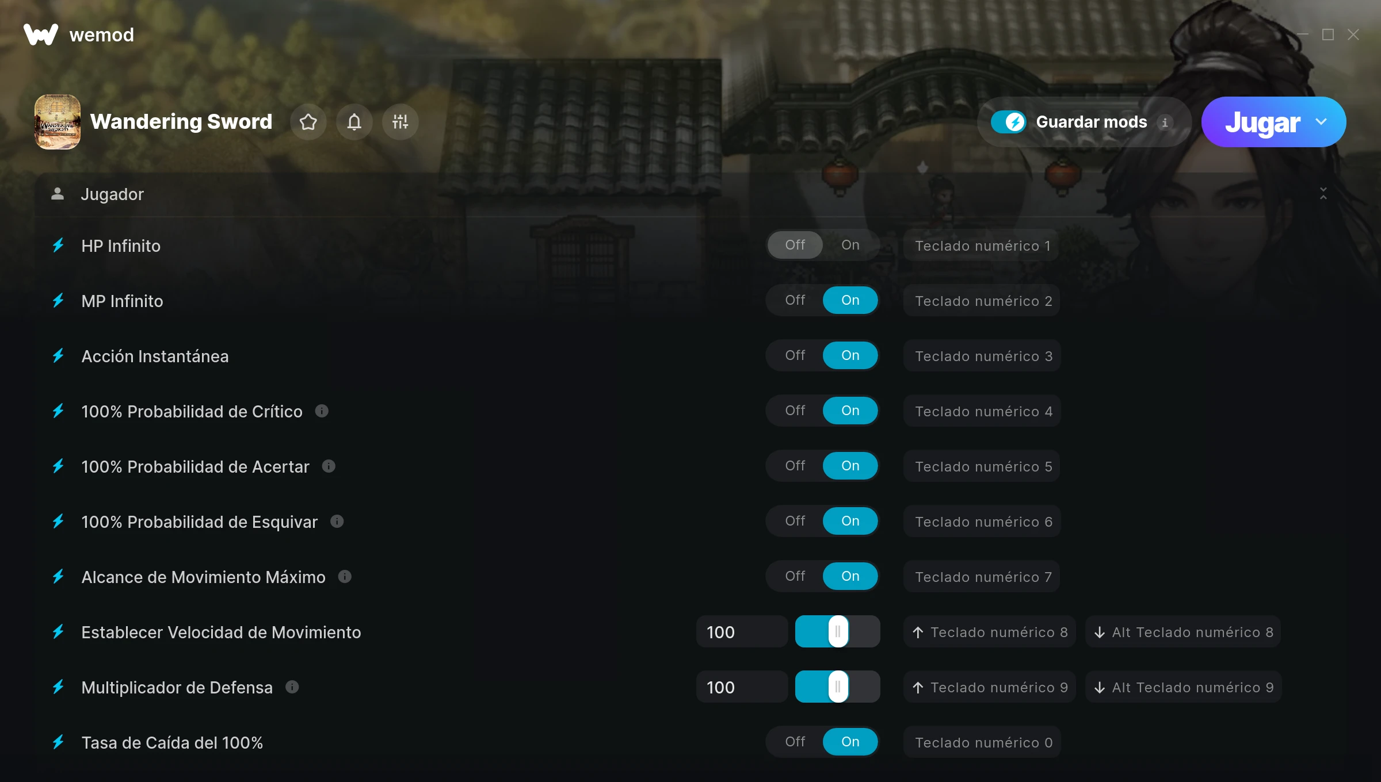Click the WeMod logo icon
Viewport: 1381px width, 782px height.
pos(41,34)
